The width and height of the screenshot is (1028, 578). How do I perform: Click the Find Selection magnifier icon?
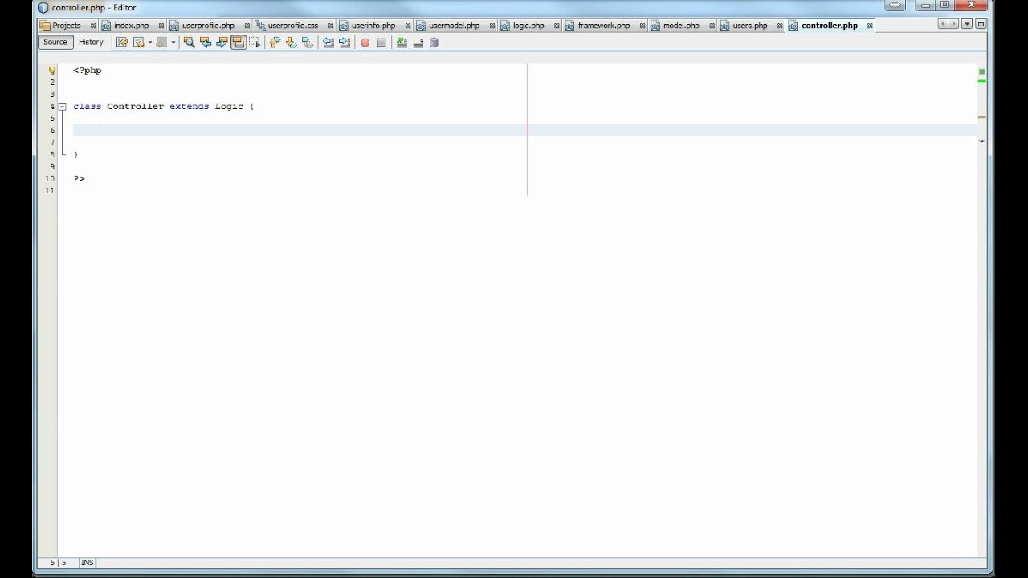[190, 42]
